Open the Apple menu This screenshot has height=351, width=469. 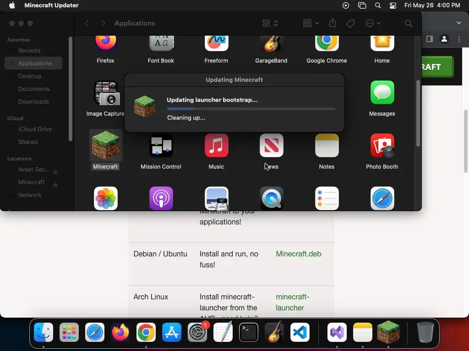click(x=12, y=5)
